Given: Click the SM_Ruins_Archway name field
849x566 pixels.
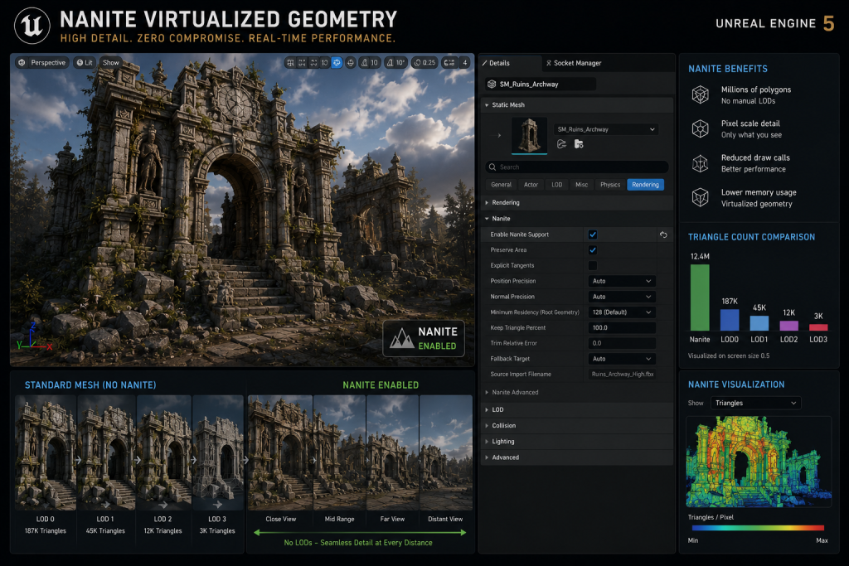Looking at the screenshot, I should 541,84.
